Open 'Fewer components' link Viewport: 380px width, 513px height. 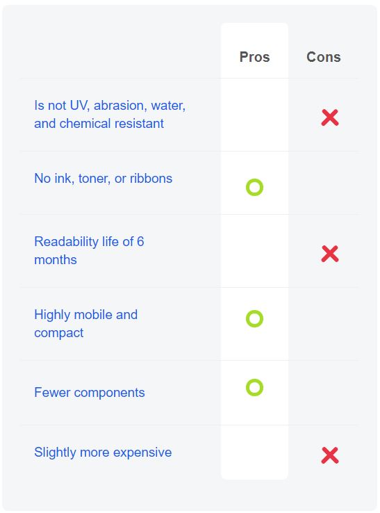point(90,392)
